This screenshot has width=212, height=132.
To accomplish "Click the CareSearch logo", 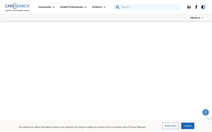I will coord(18,7).
